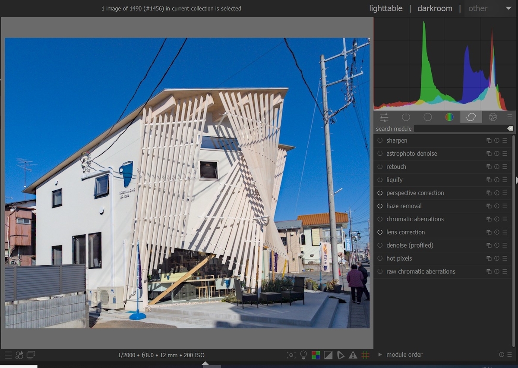Reset parameters of retouch module

[x=497, y=167]
